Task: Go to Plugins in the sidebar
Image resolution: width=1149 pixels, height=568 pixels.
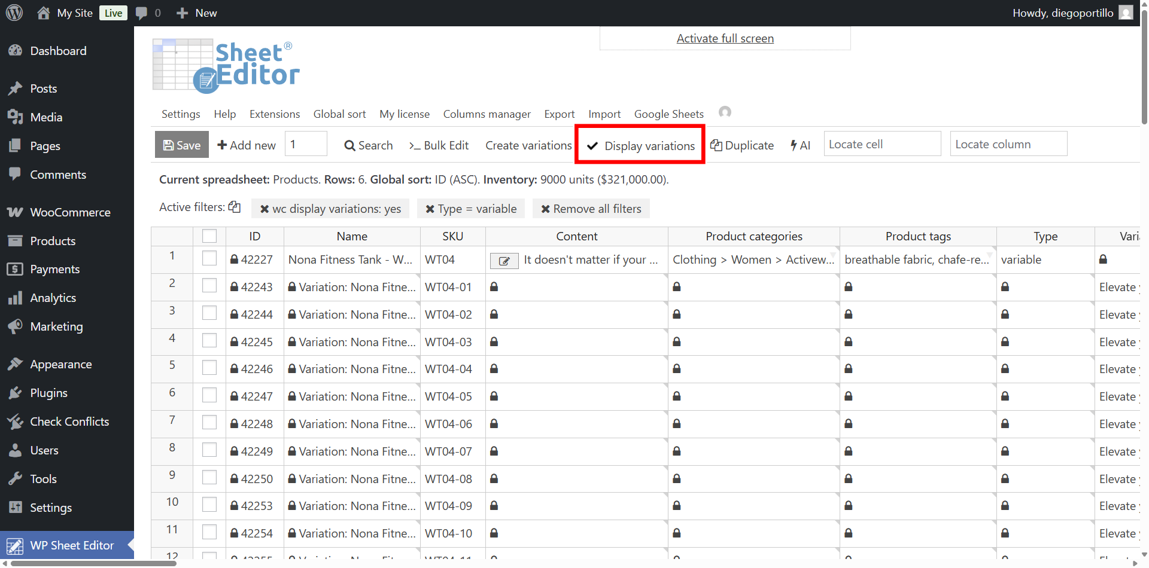Action: pyautogui.click(x=48, y=393)
